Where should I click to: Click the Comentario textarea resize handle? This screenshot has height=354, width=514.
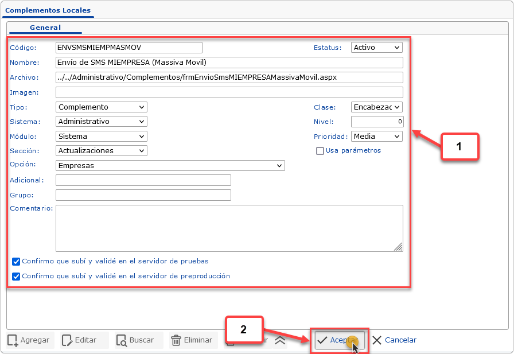click(398, 247)
